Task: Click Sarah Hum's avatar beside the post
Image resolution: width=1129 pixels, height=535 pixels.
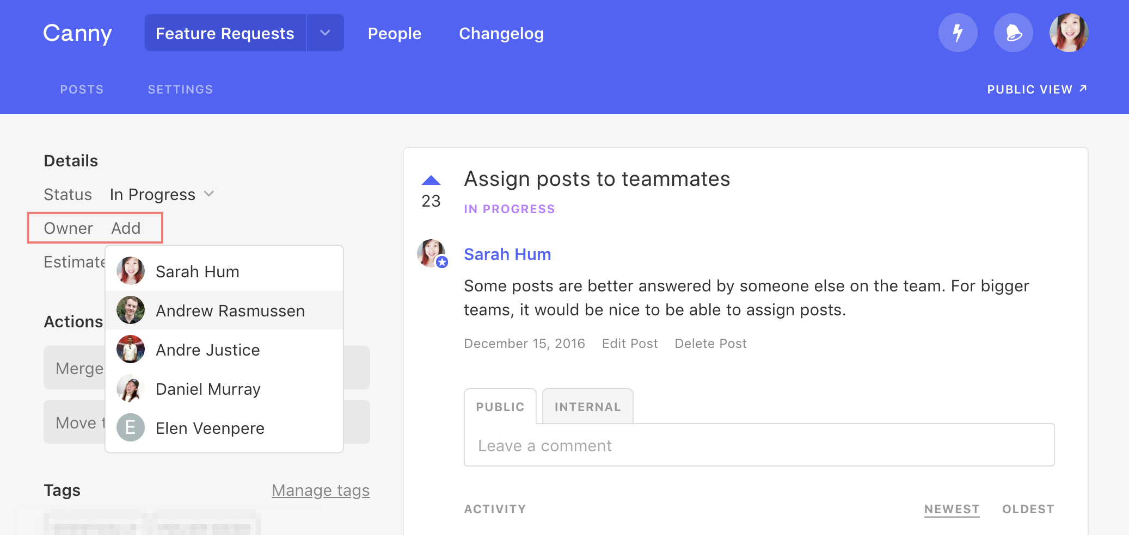Action: tap(432, 253)
